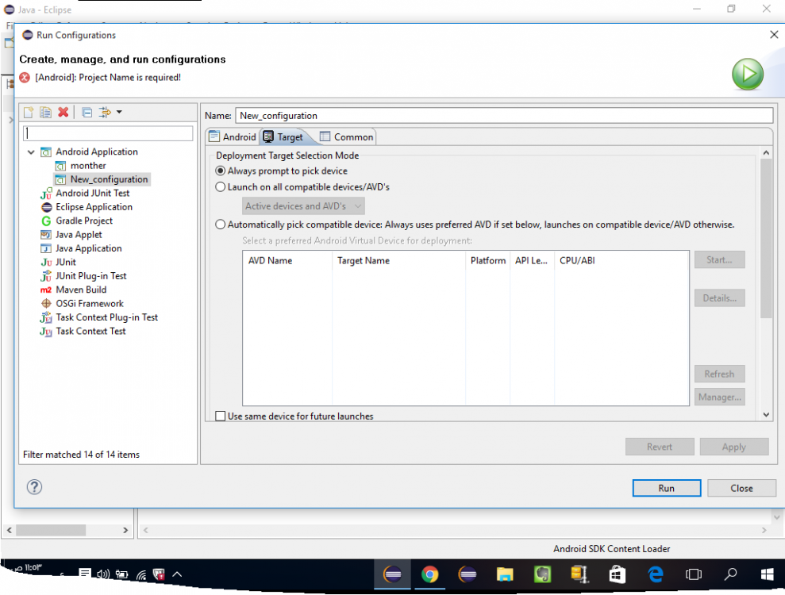
Task: Click scroll down arrow in Target tab
Action: tap(765, 414)
